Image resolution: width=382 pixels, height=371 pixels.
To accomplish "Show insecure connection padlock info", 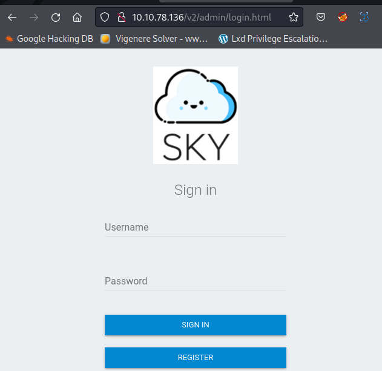I will (120, 18).
